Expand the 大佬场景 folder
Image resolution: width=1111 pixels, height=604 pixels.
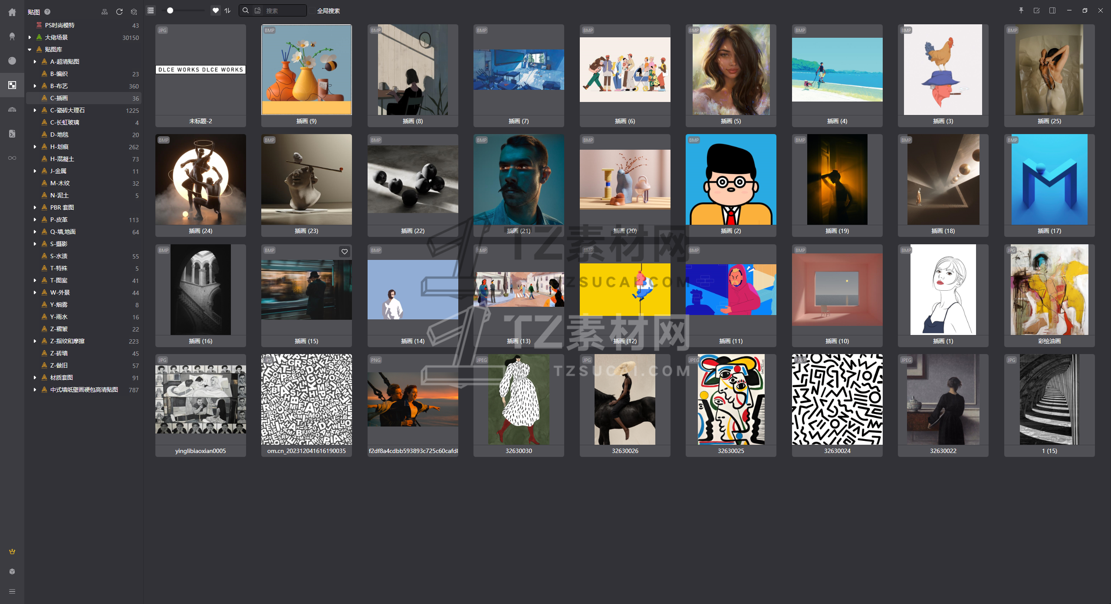(30, 37)
